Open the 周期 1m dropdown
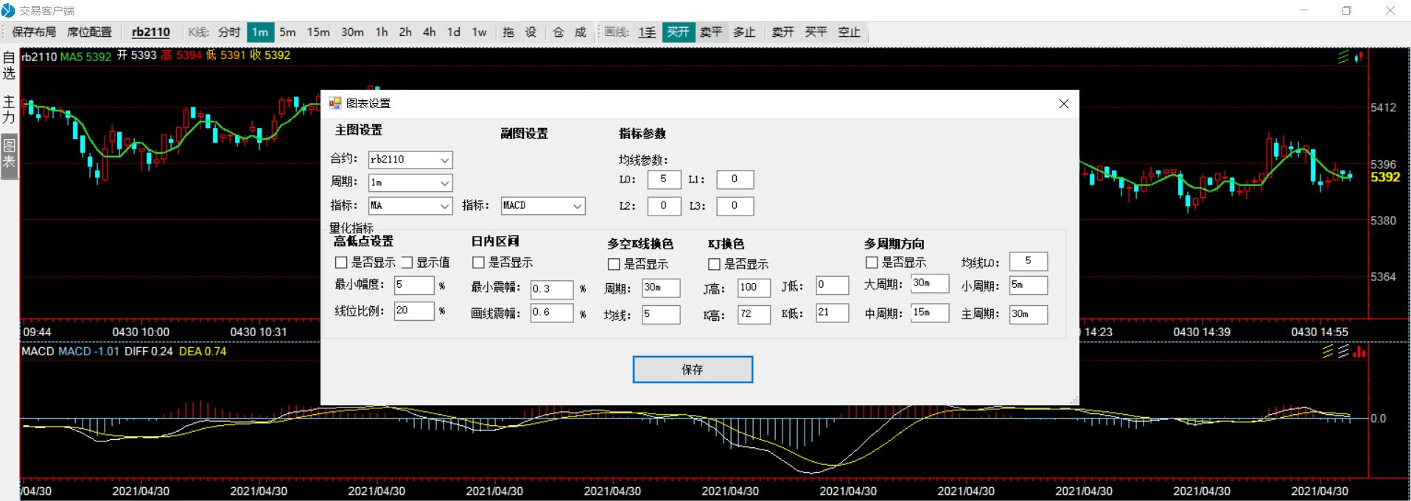Screen dimensions: 1411x501 pos(410,182)
